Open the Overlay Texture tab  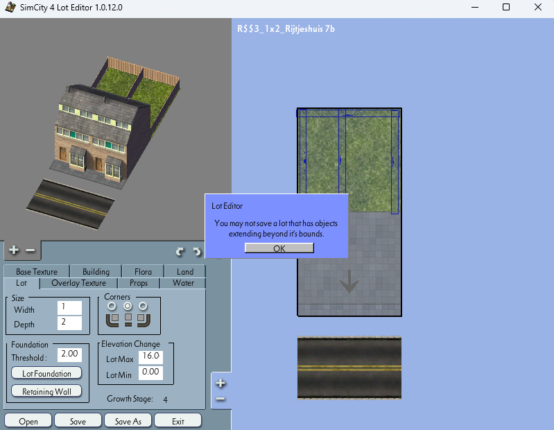[x=78, y=283]
